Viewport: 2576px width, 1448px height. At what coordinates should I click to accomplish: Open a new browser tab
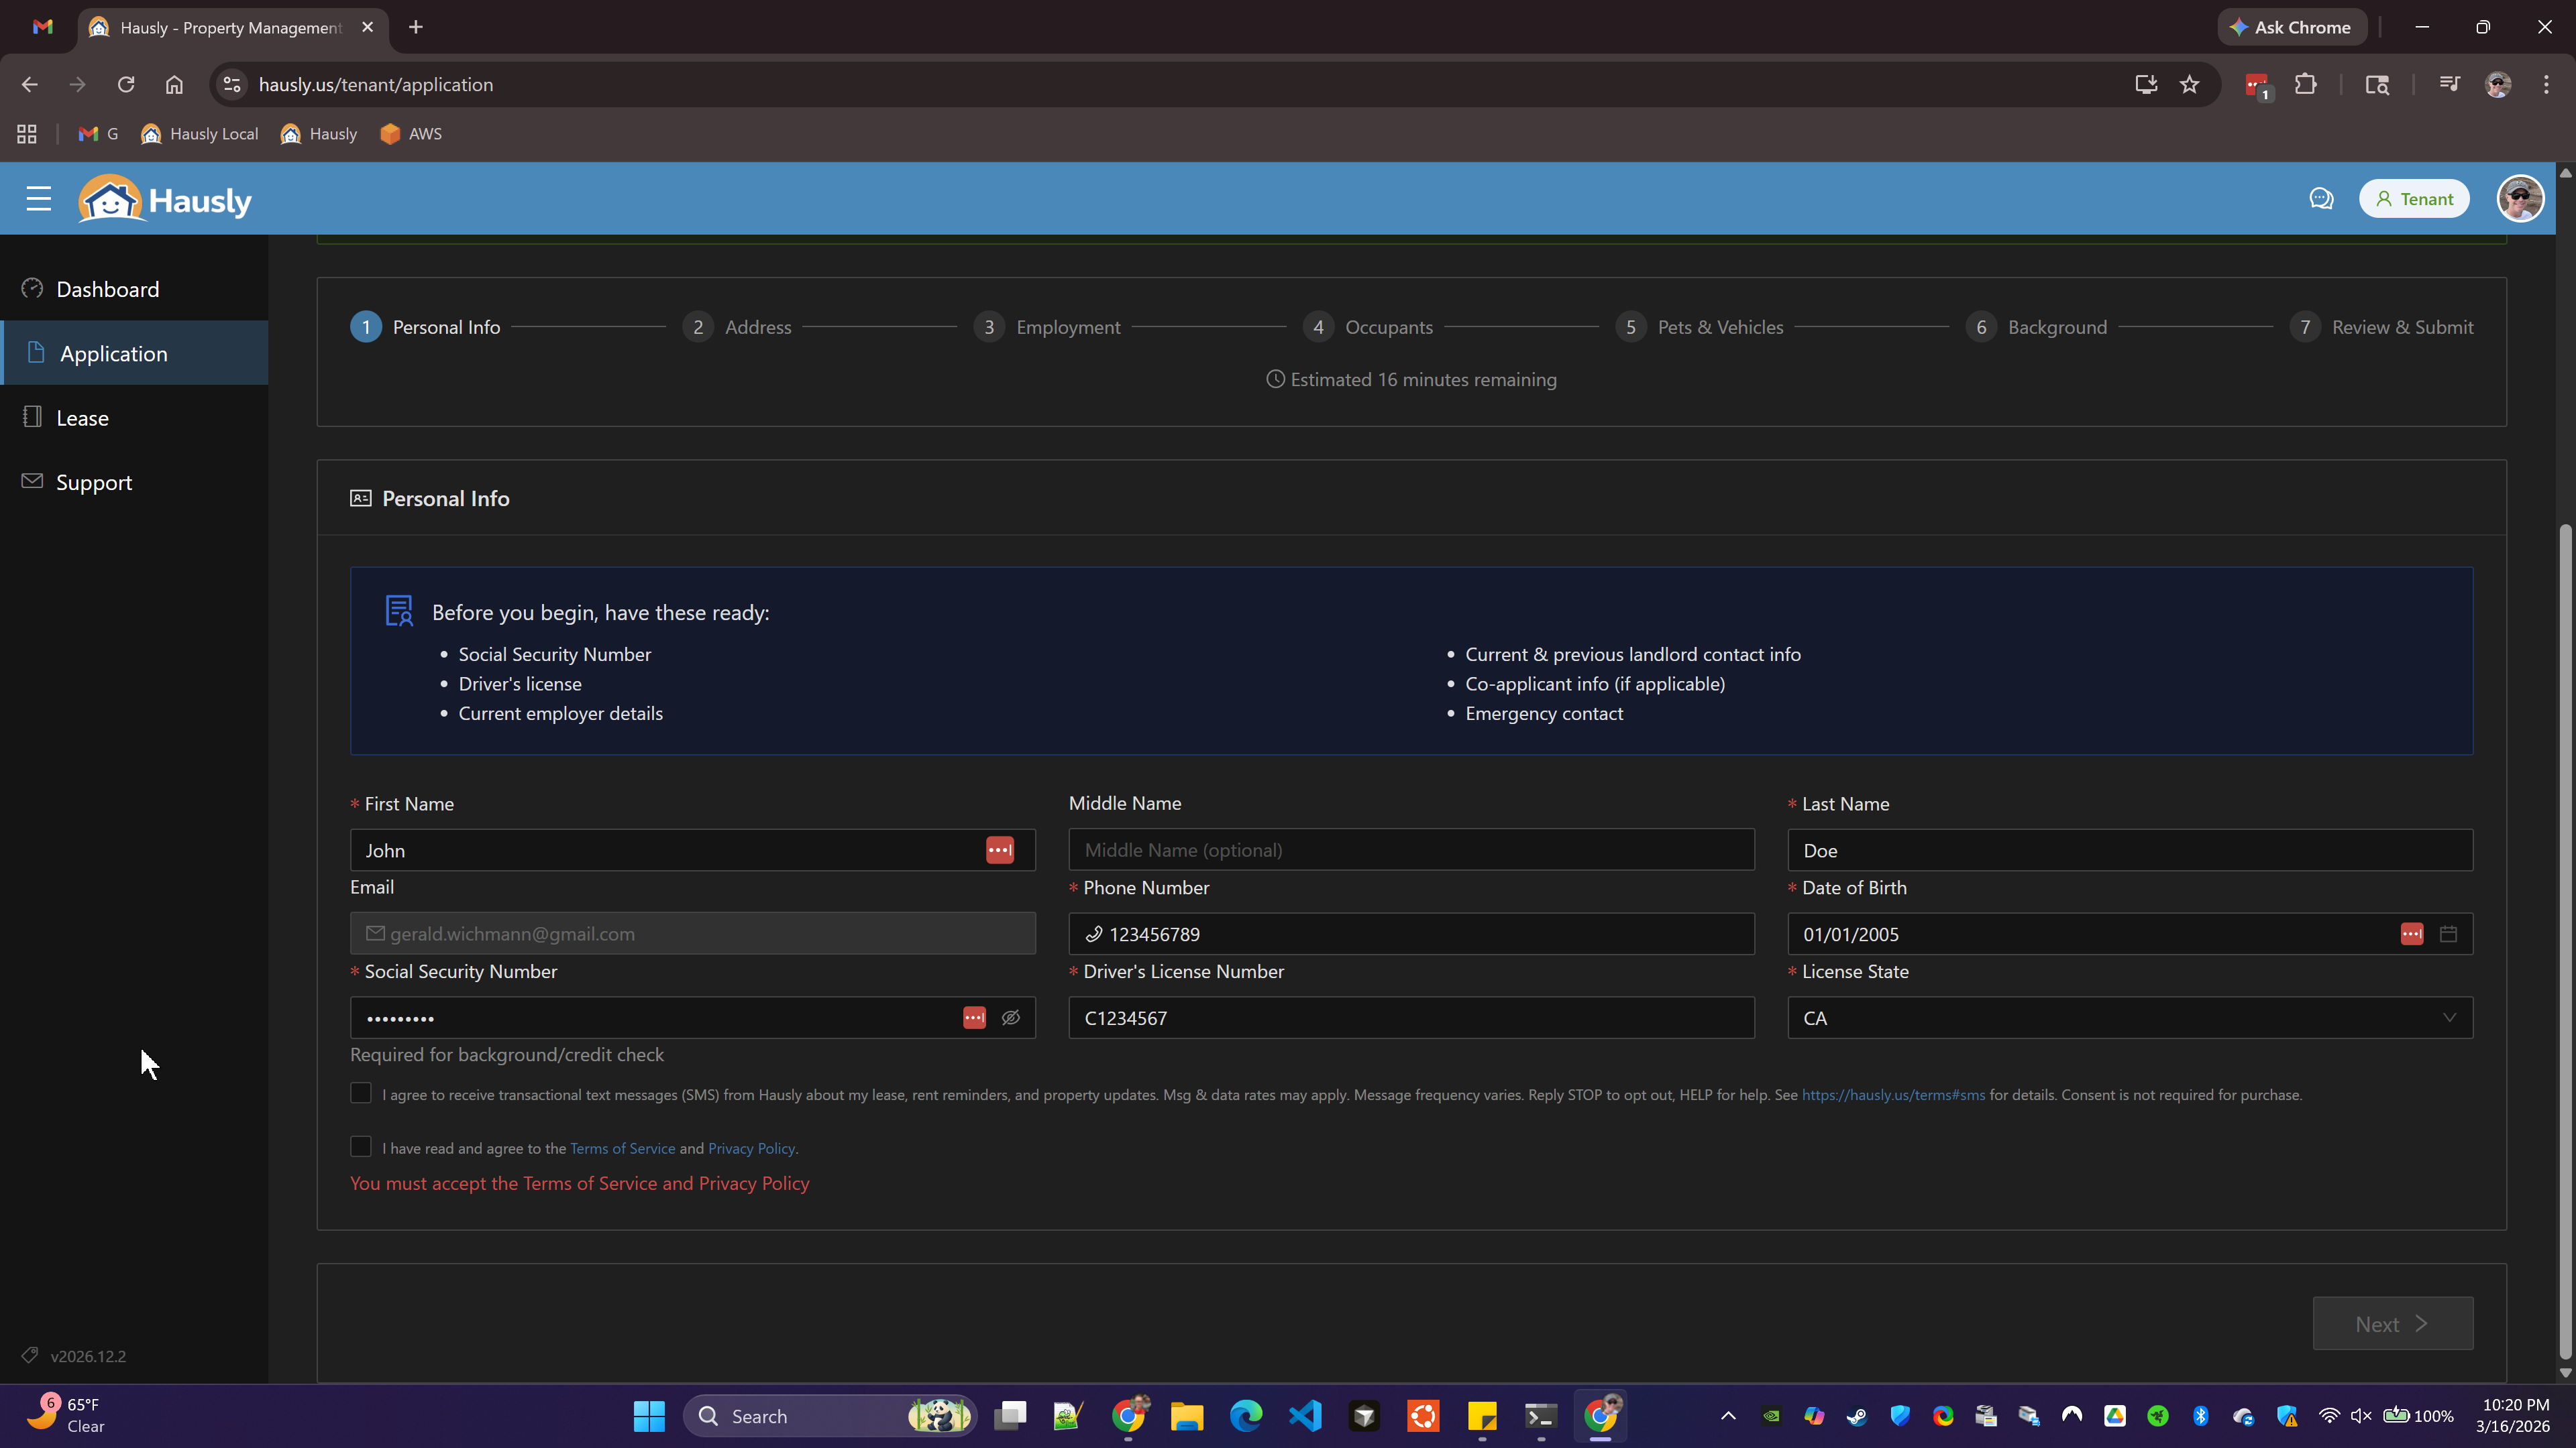pos(416,27)
